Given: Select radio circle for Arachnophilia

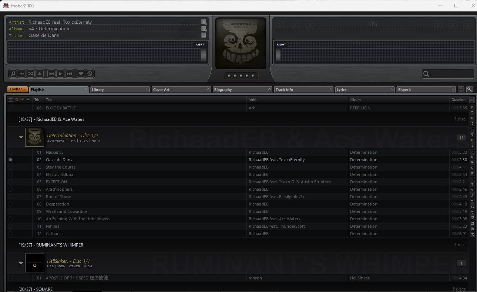Looking at the screenshot, I should click(x=10, y=189).
